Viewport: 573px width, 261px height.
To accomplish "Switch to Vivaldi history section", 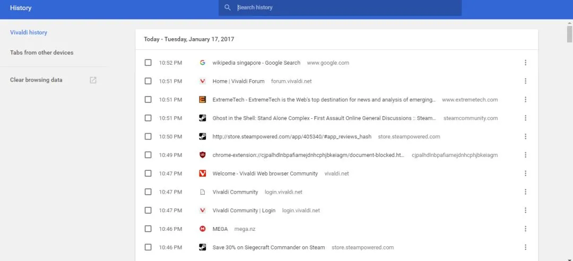I will pyautogui.click(x=29, y=32).
